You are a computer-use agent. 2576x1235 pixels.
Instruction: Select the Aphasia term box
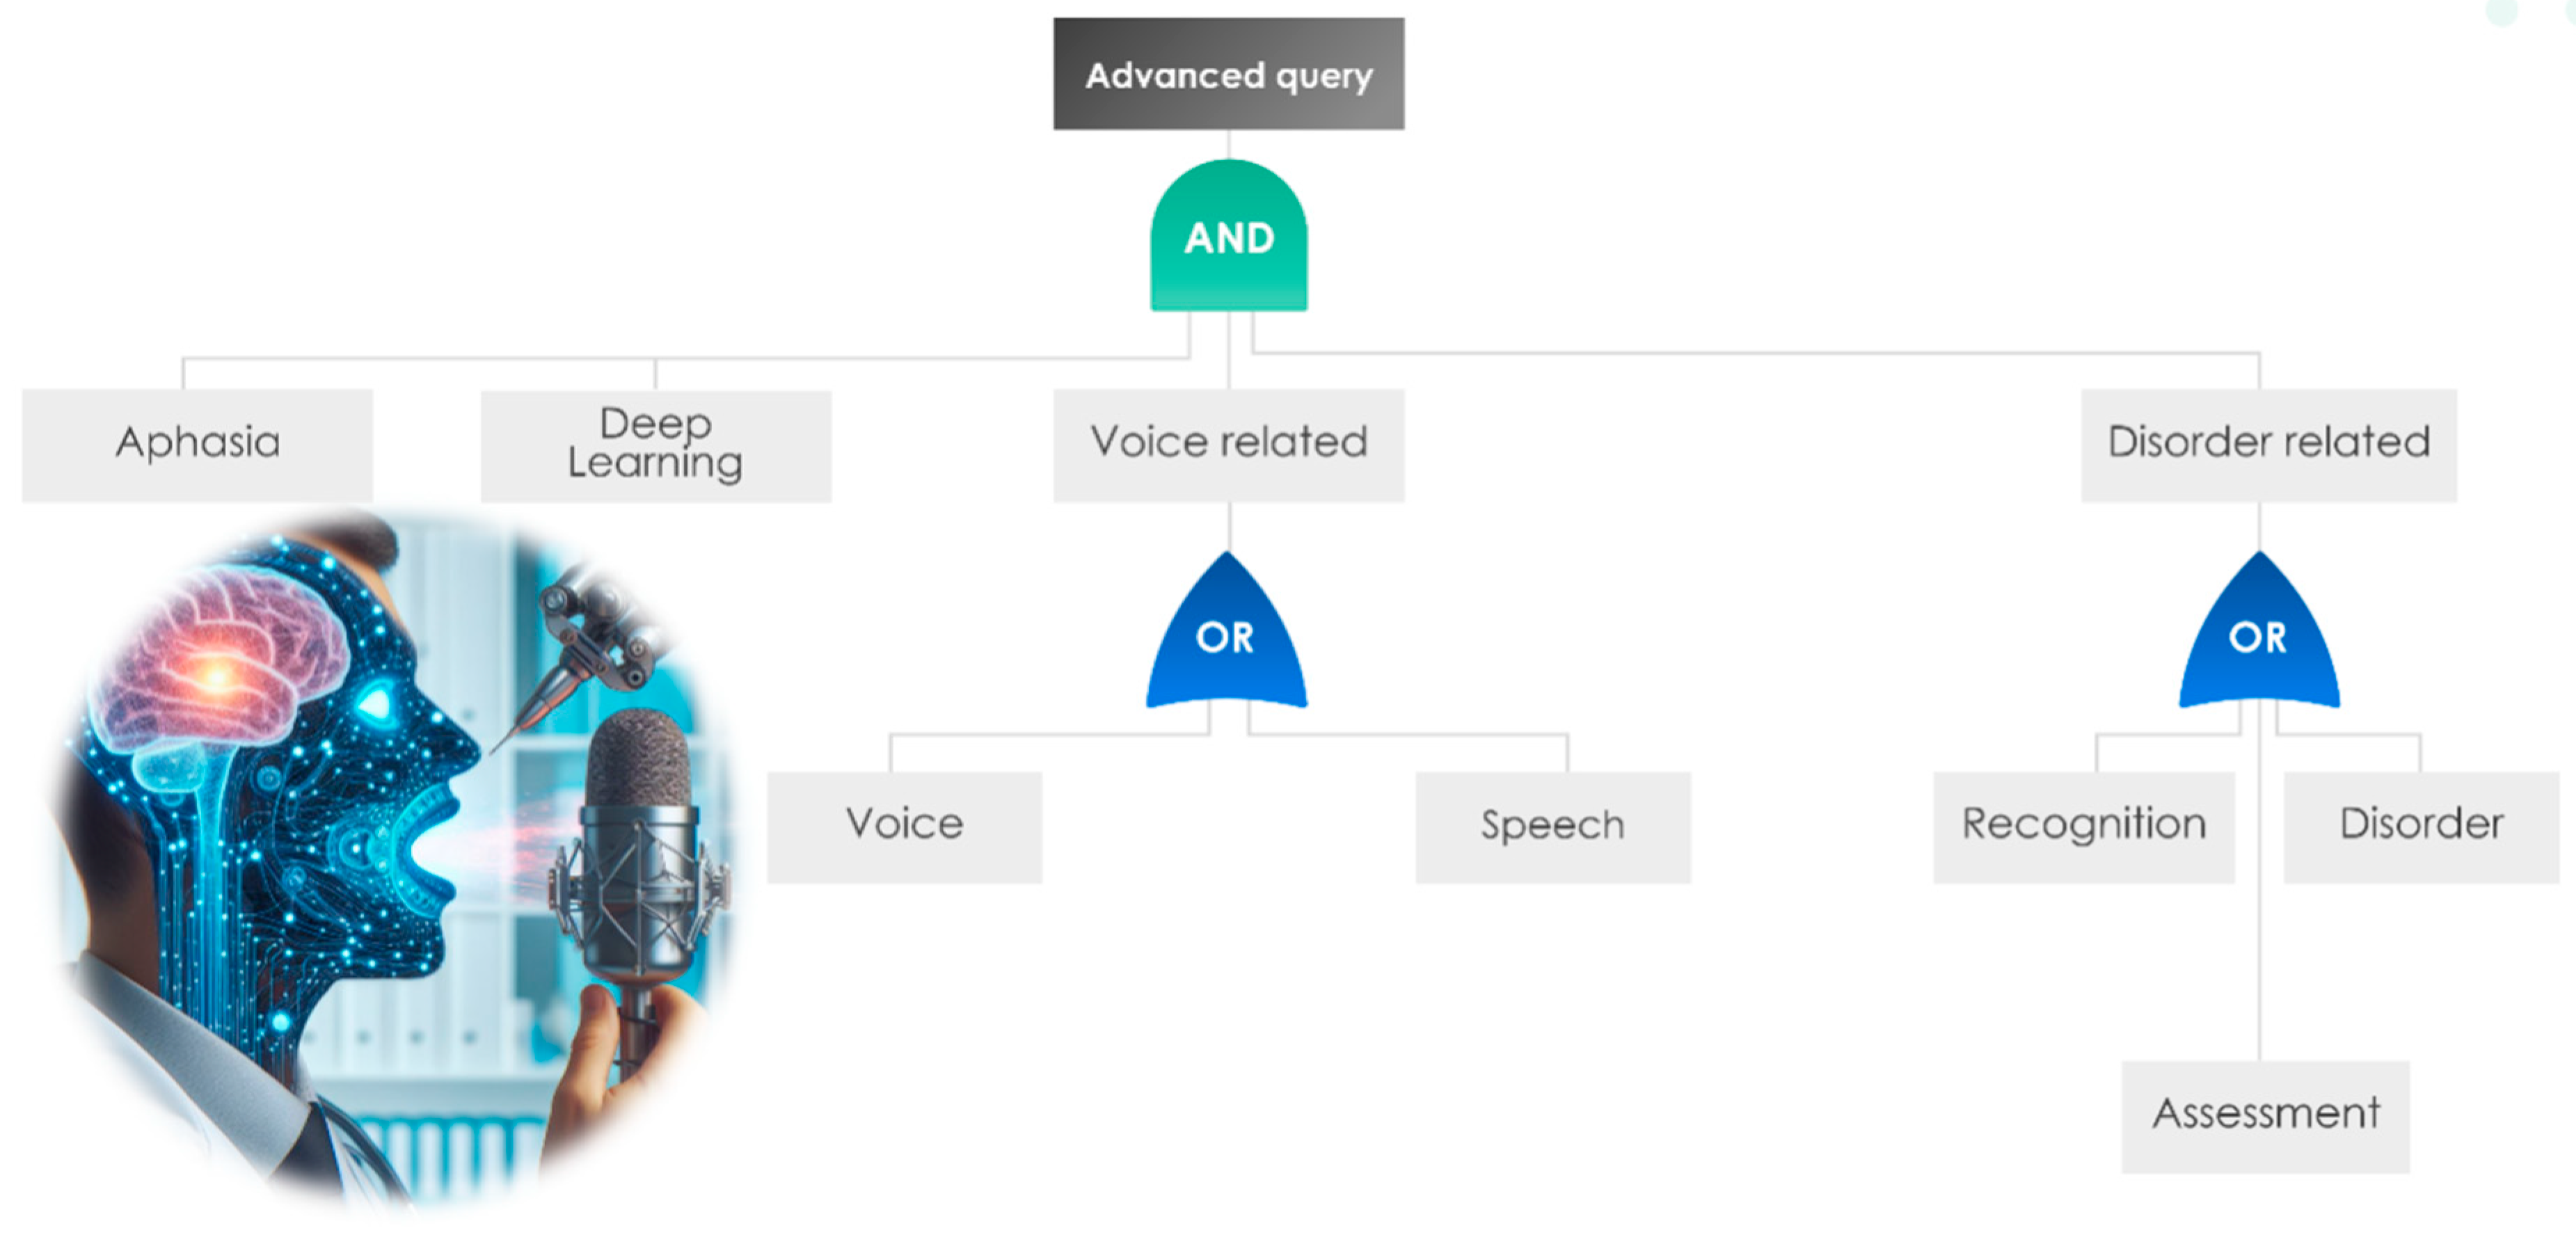click(x=197, y=444)
